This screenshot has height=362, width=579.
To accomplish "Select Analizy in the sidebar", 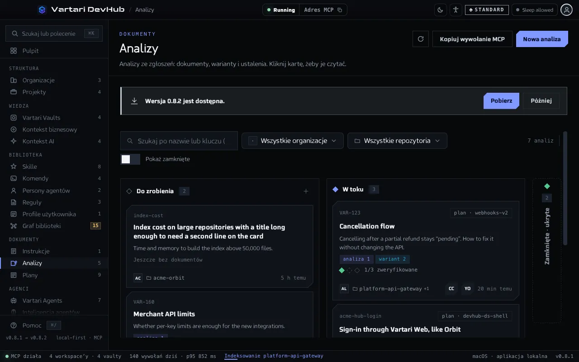I will tap(54, 263).
